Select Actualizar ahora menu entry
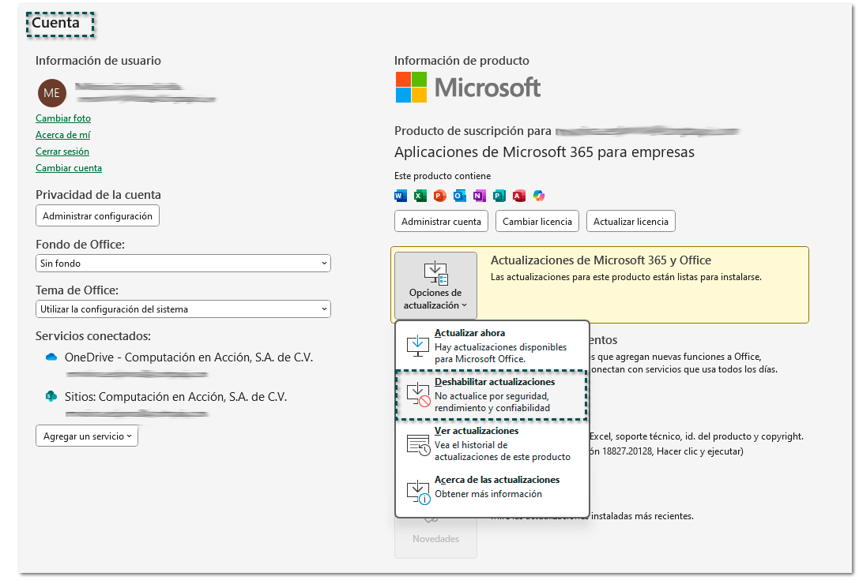The height and width of the screenshot is (580, 859). (x=492, y=346)
